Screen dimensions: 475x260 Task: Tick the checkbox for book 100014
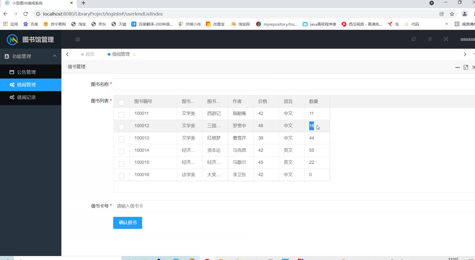[x=122, y=151]
